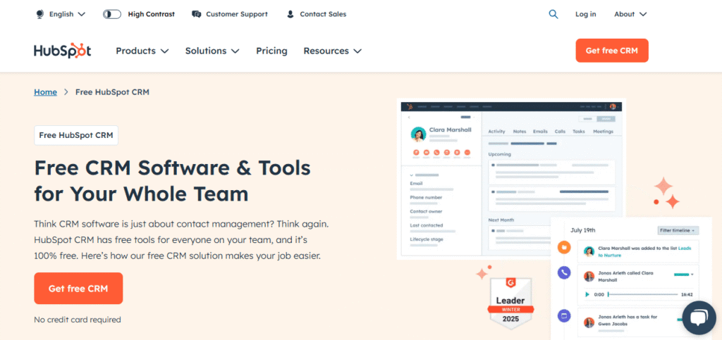Click the CRM mockup Meetings tab
This screenshot has height=340, width=722.
pyautogui.click(x=604, y=132)
